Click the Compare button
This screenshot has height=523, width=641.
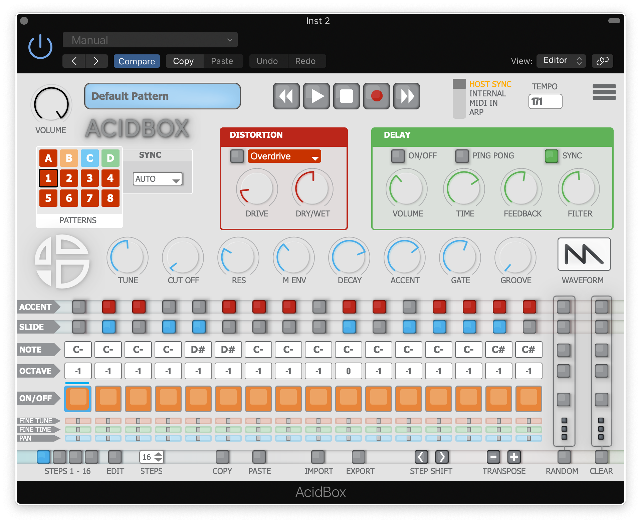[x=137, y=61]
